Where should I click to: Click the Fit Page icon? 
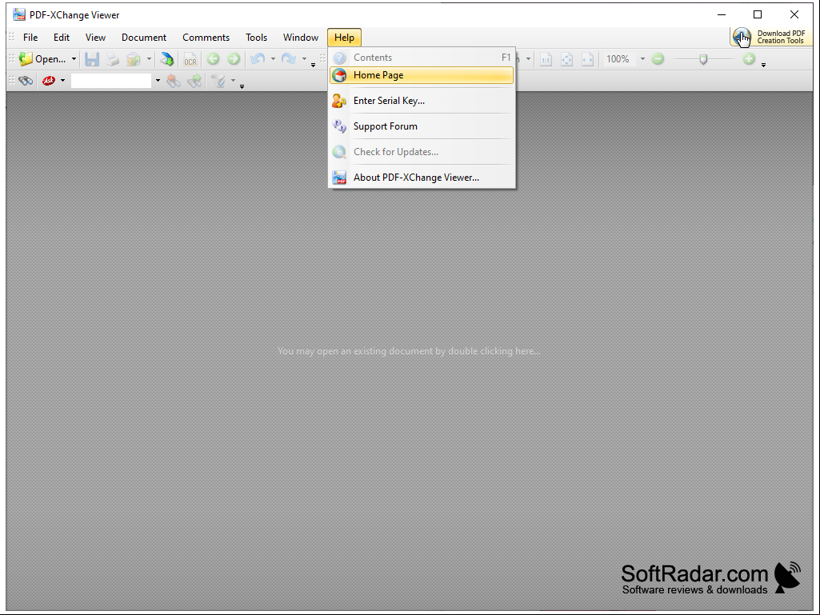(x=567, y=59)
